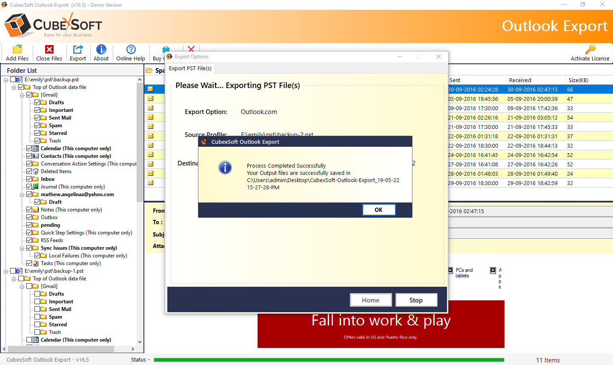Click the '11 Items' status bar text
The width and height of the screenshot is (613, 365).
click(548, 360)
